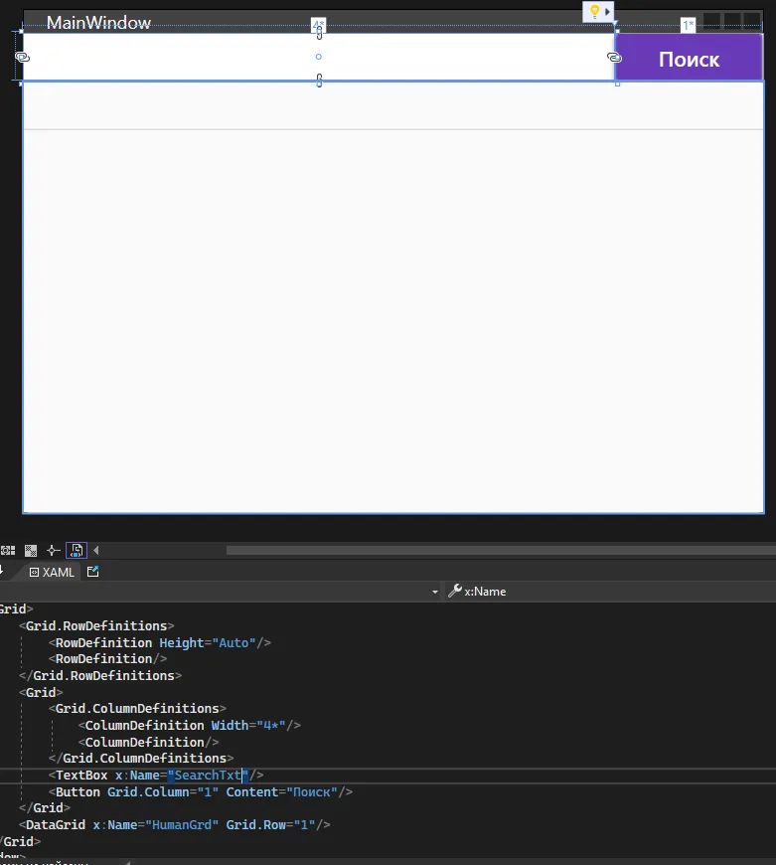Click the empty RowDefinition tag line
Screen dimensions: 776x865
(107, 658)
